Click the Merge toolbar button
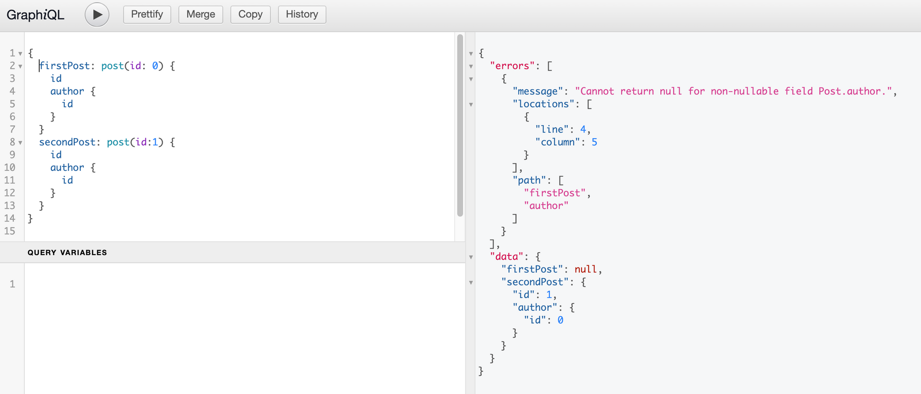Viewport: 921px width, 394px height. coord(200,14)
